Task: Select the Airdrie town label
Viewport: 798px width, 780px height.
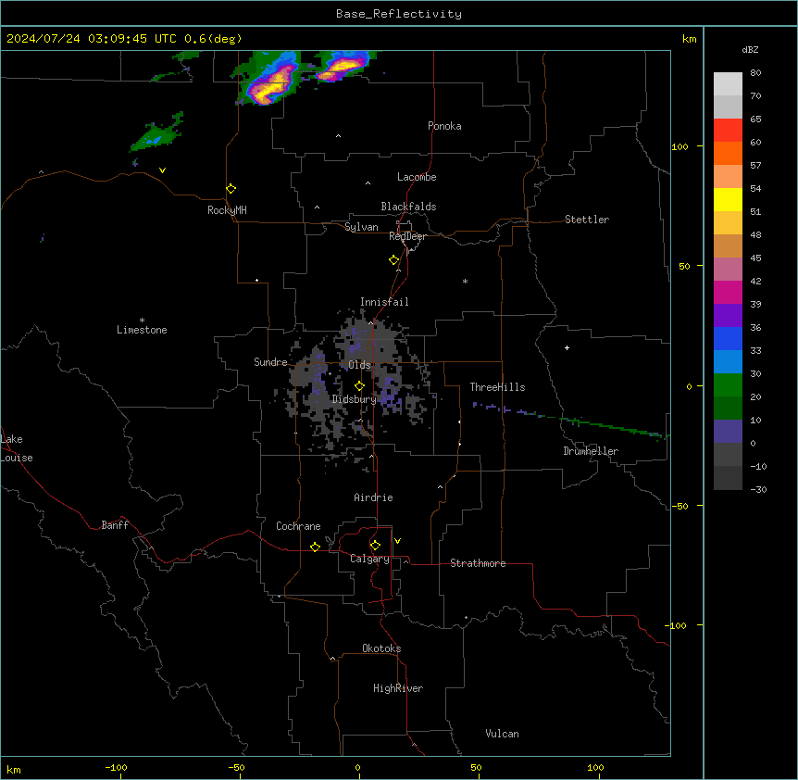Action: 374,497
